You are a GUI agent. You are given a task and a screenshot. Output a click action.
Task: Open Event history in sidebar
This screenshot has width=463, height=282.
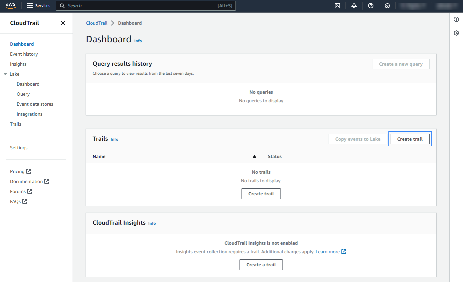click(24, 54)
